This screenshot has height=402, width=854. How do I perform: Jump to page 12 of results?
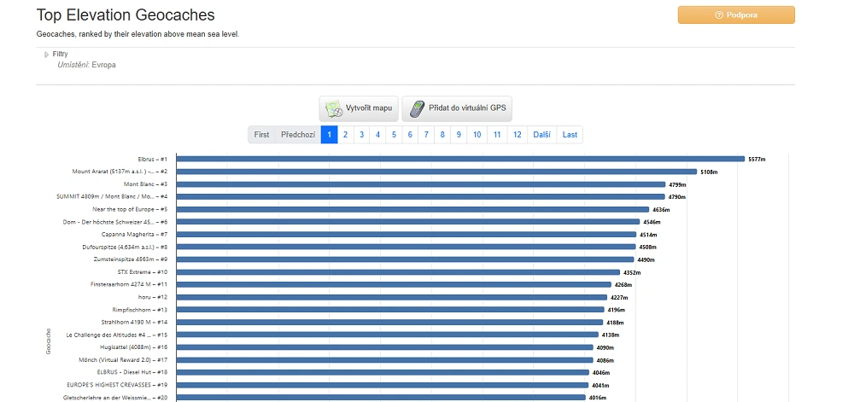517,135
